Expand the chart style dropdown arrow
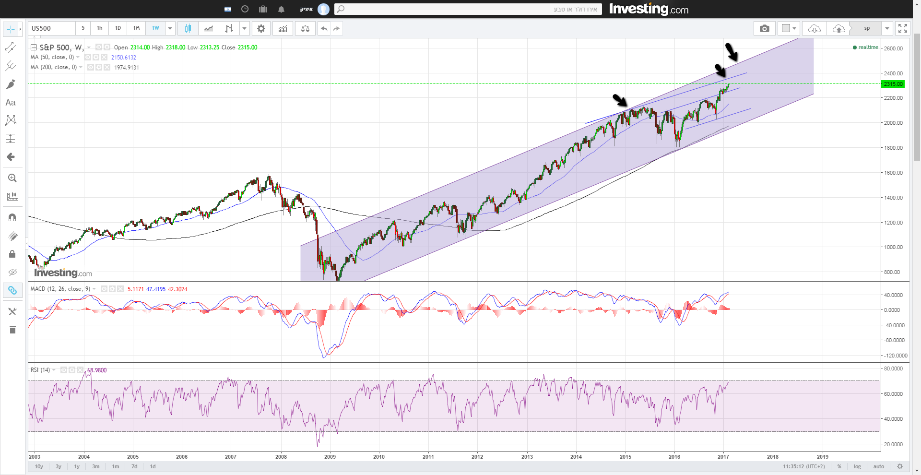The image size is (921, 475). coord(244,29)
